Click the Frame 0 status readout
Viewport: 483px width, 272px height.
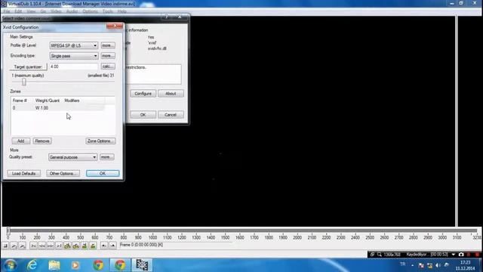coord(141,245)
